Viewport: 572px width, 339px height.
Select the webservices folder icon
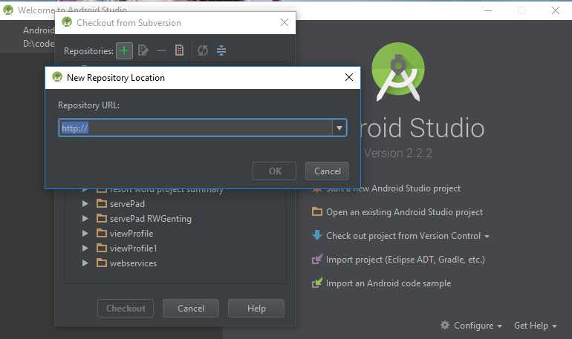[x=102, y=263]
